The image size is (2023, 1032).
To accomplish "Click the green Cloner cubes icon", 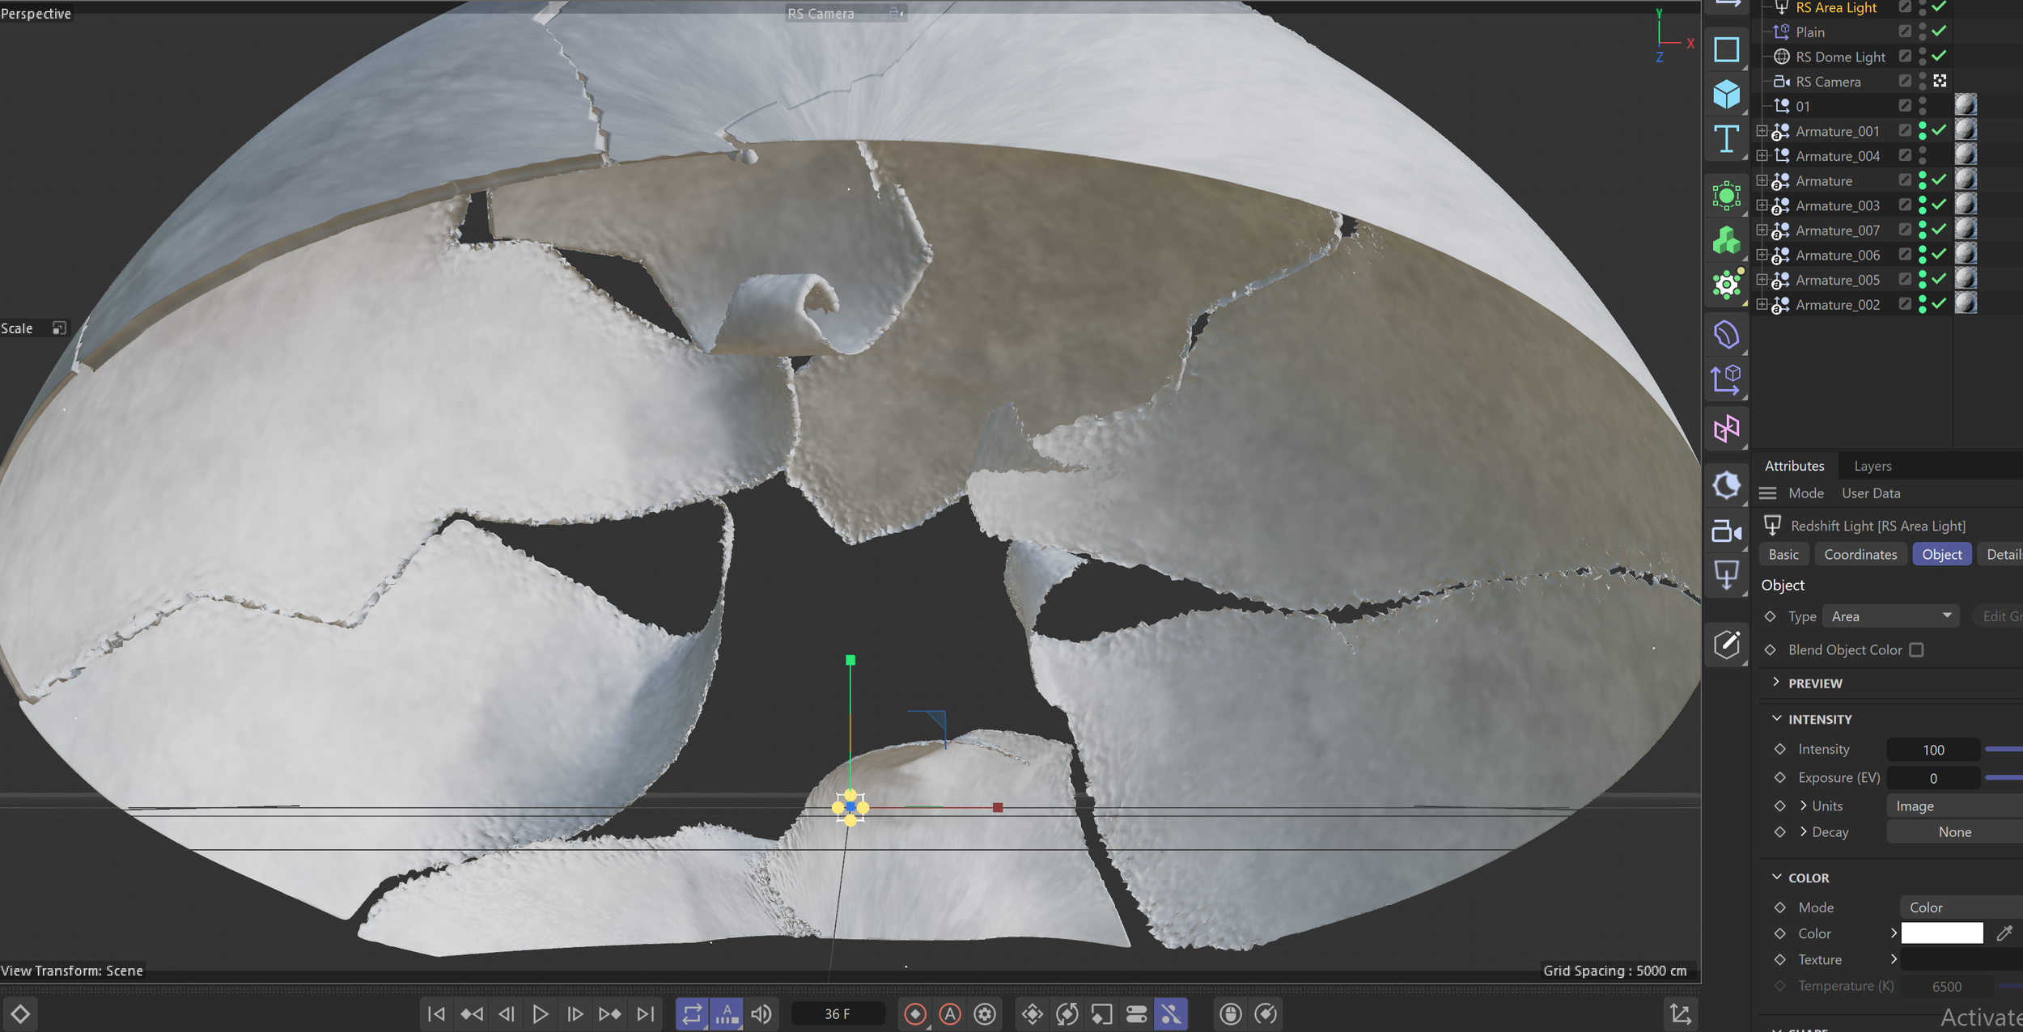I will (x=1726, y=240).
